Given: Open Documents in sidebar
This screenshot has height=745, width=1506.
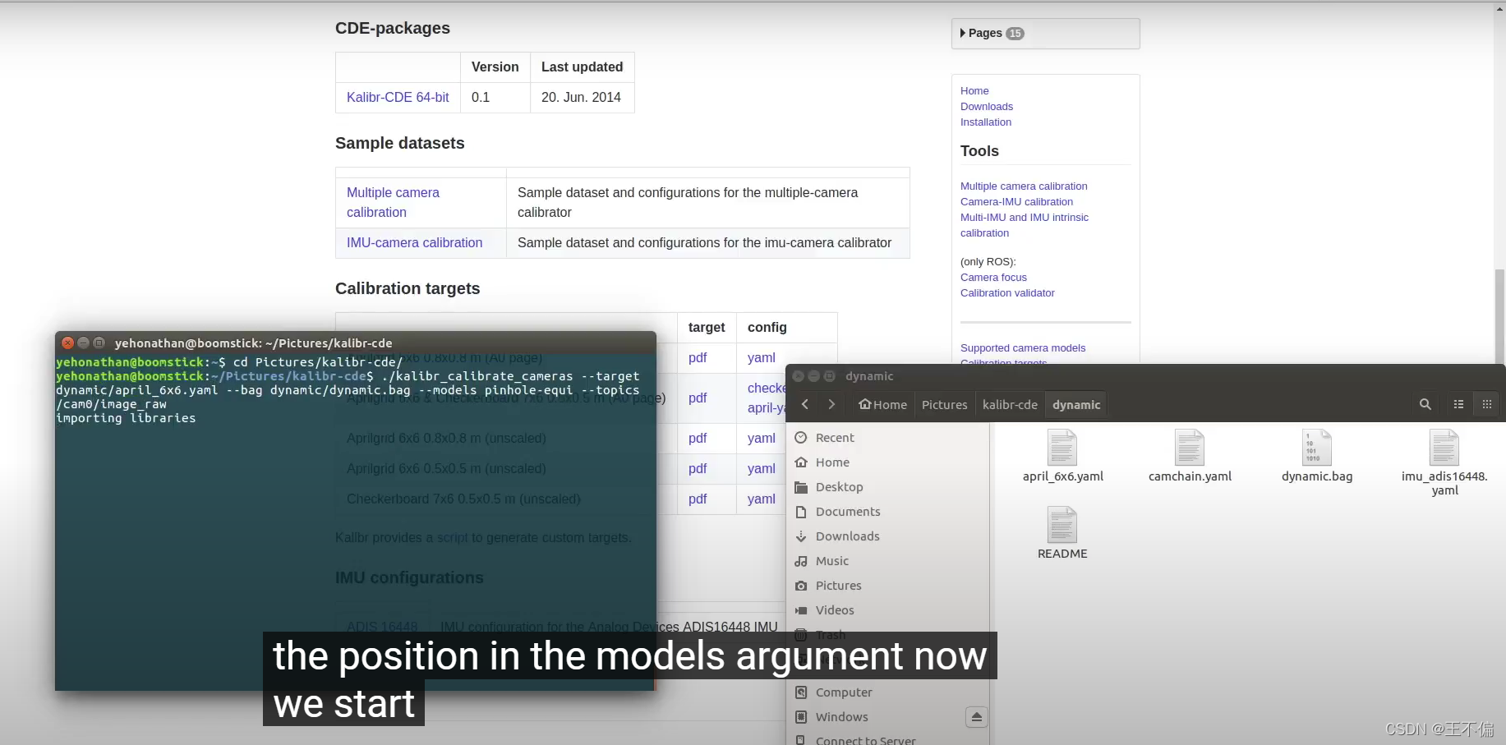Looking at the screenshot, I should (x=848, y=512).
